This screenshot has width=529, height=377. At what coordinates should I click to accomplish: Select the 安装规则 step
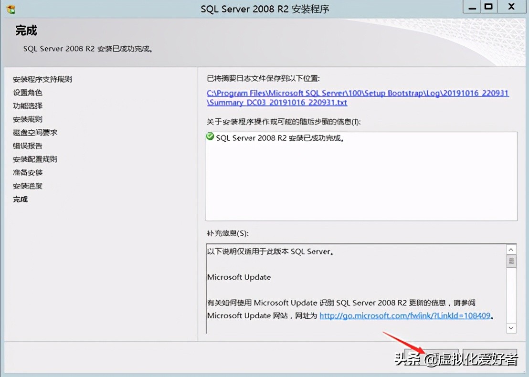(28, 119)
